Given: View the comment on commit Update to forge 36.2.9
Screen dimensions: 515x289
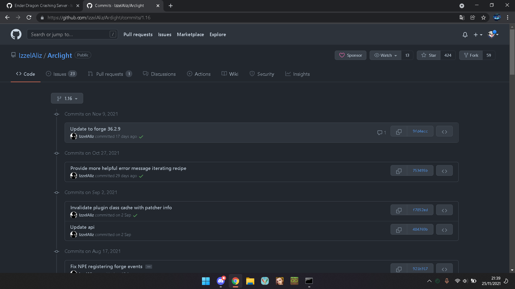Looking at the screenshot, I should tap(381, 132).
